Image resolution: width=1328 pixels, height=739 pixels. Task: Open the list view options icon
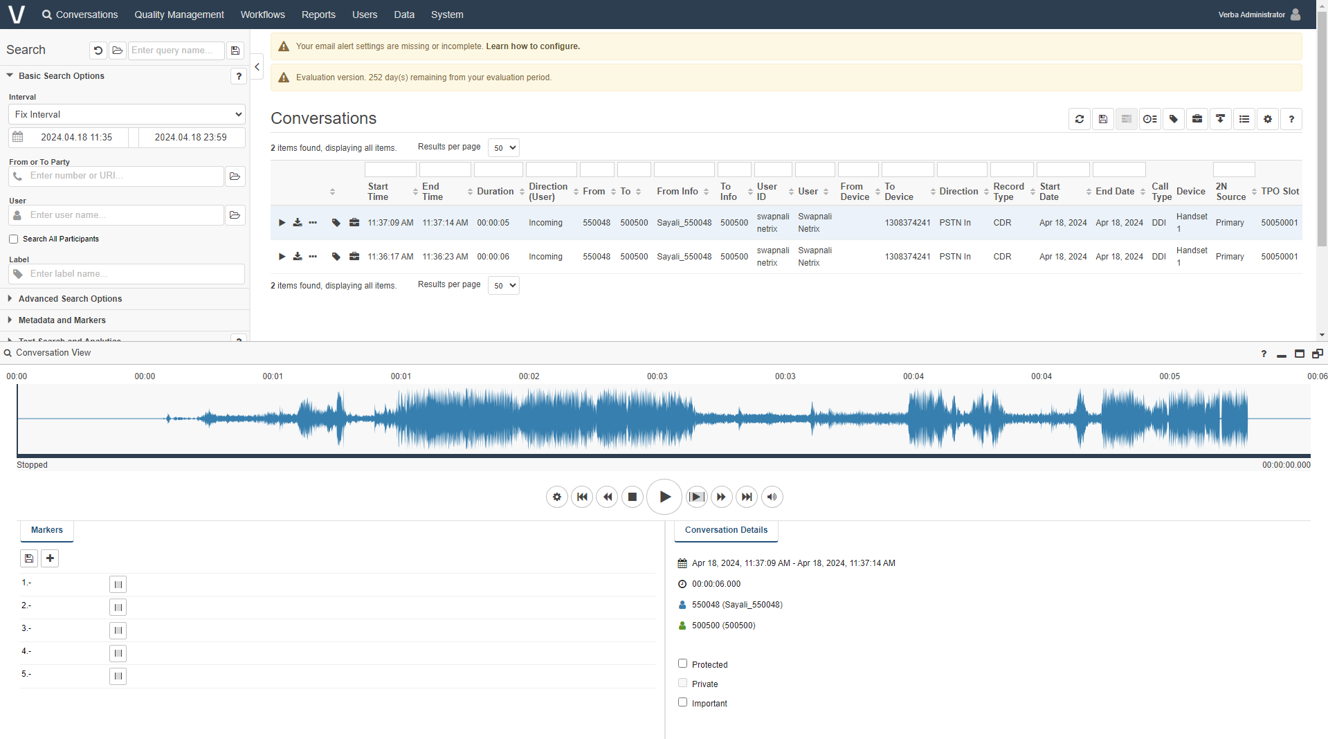1244,119
